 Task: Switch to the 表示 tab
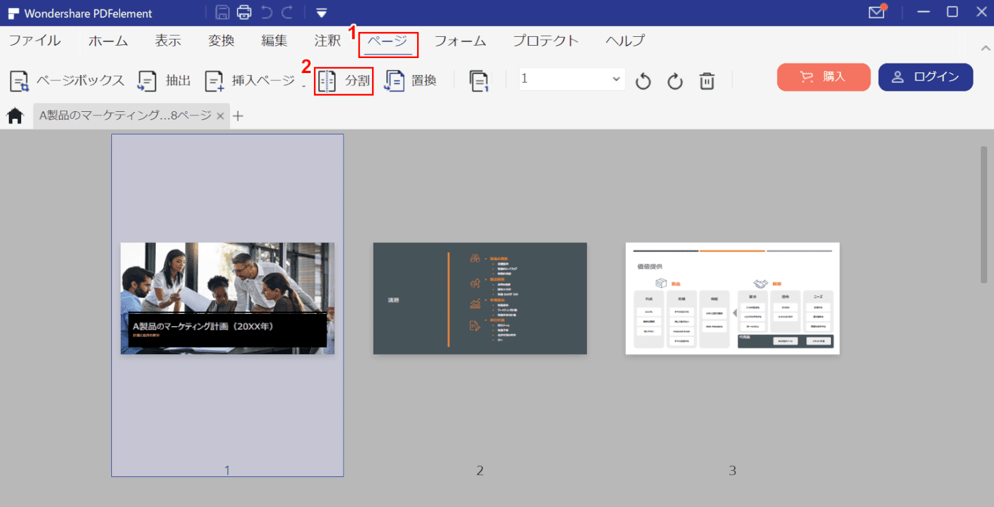(x=168, y=41)
